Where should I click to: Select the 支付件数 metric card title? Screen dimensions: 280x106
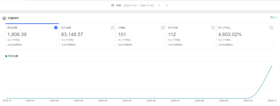(173, 28)
